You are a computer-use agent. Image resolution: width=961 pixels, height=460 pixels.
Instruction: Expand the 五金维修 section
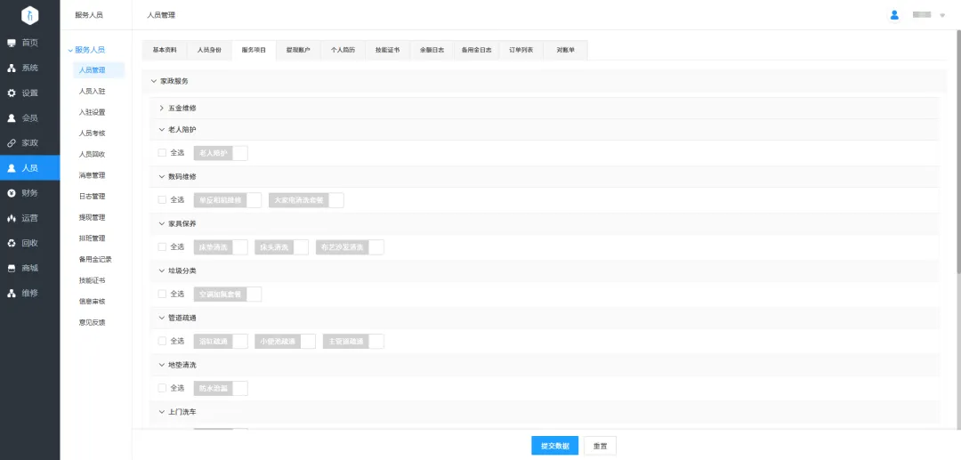(162, 108)
